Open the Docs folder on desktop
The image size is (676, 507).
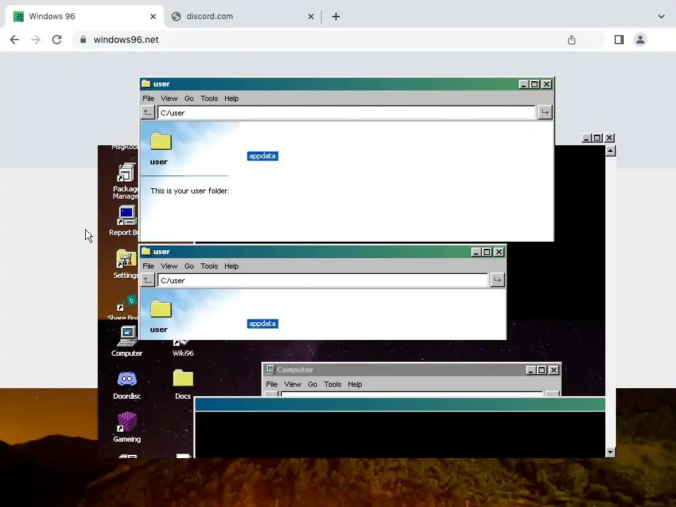183,384
